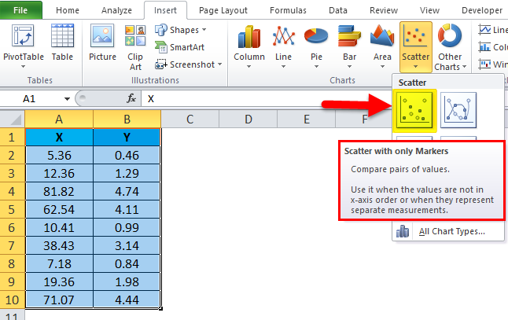Image resolution: width=508 pixels, height=320 pixels.
Task: Click the cell with value 5.36
Action: point(59,155)
